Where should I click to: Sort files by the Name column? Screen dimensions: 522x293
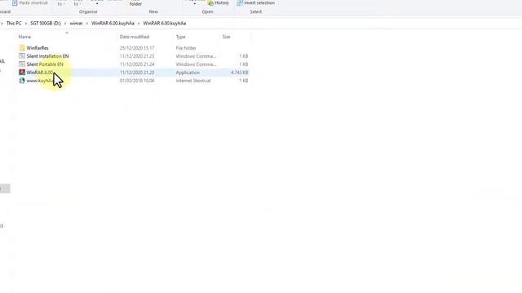tap(24, 37)
